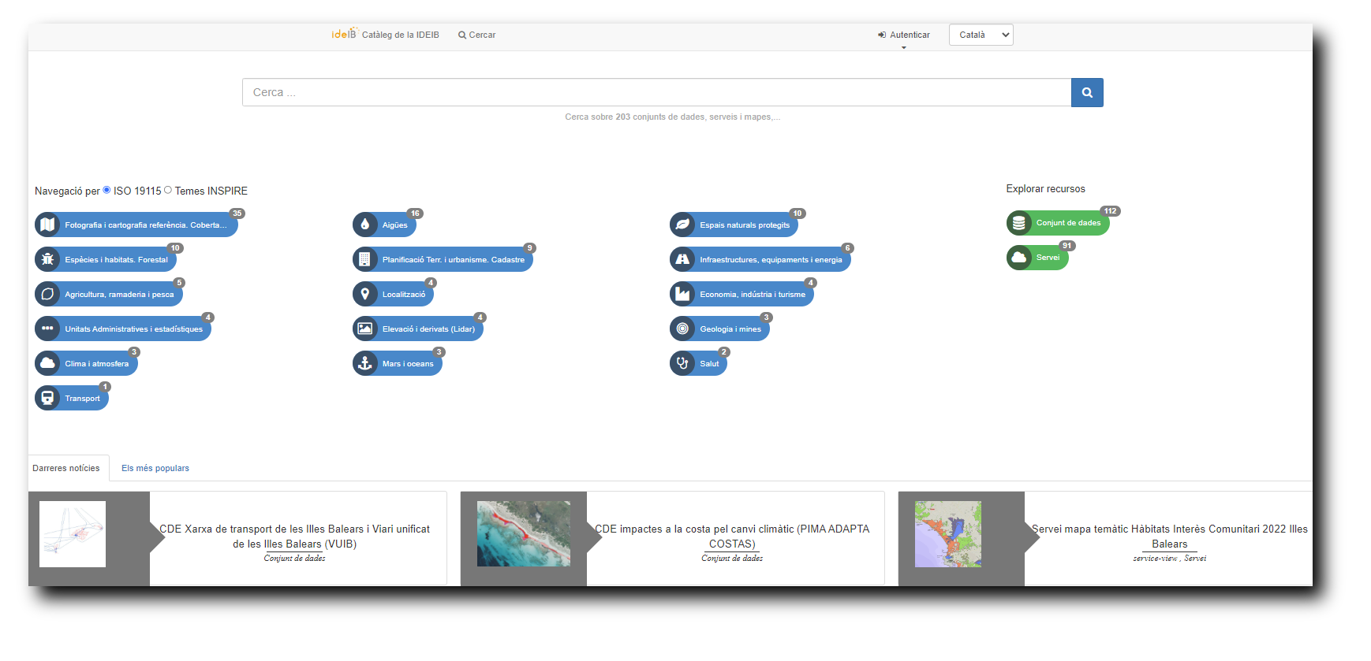Image resolution: width=1371 pixels, height=661 pixels.
Task: Go to Catàleg de la IDEIB home
Action: (x=386, y=35)
